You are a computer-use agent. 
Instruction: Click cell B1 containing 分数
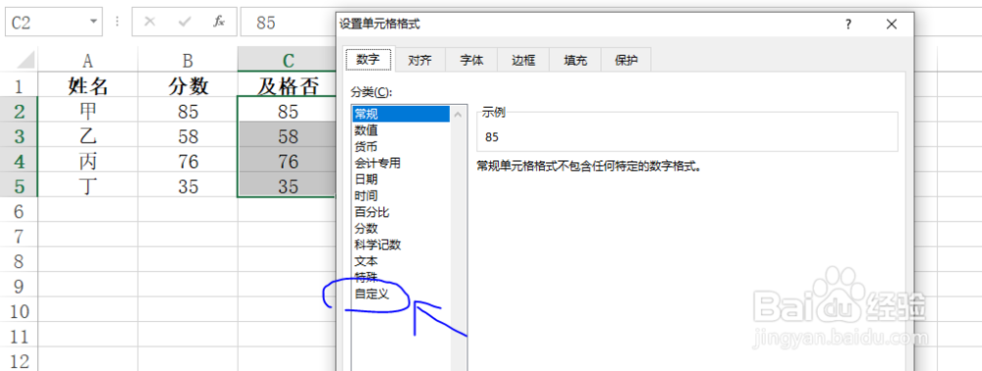click(188, 85)
